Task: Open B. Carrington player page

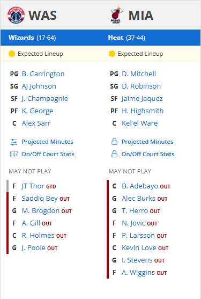Action: [43, 74]
